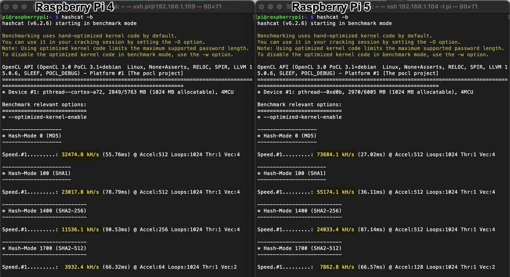Select the MD5 speed '32474.8 kH/s'
The image size is (510, 277).
click(x=80, y=154)
